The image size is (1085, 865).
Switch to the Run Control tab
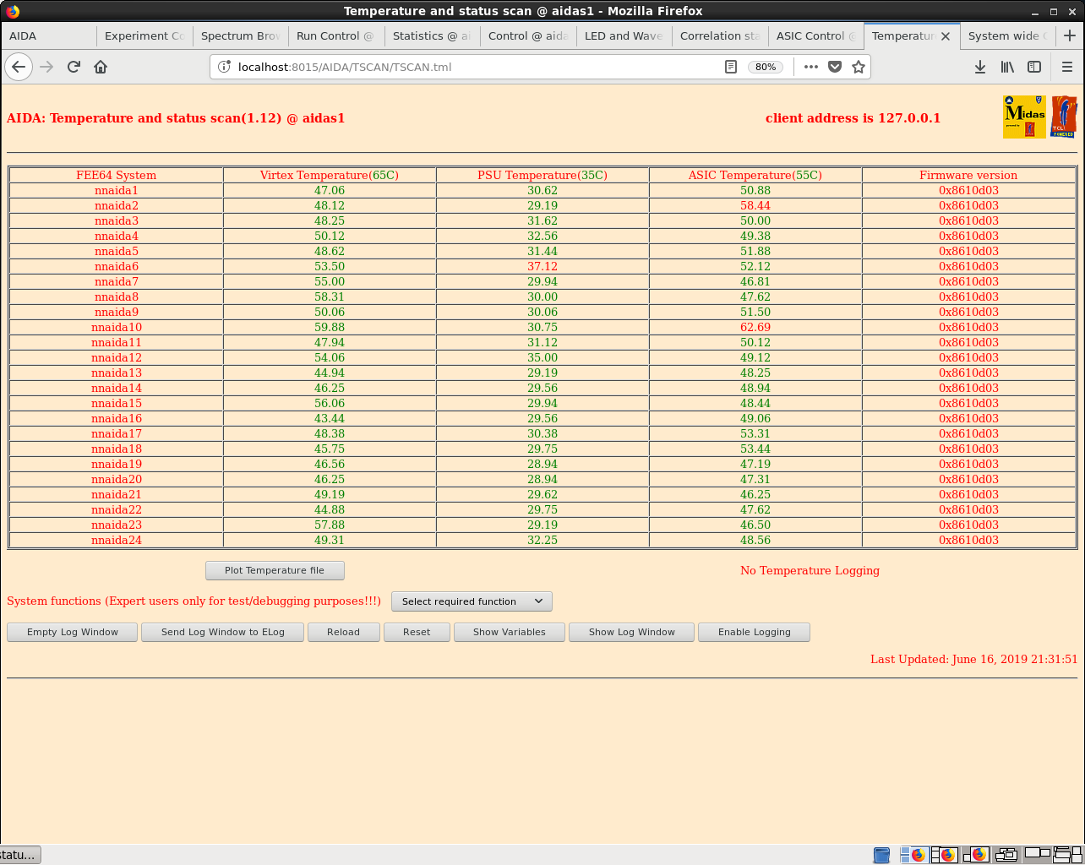pos(335,36)
